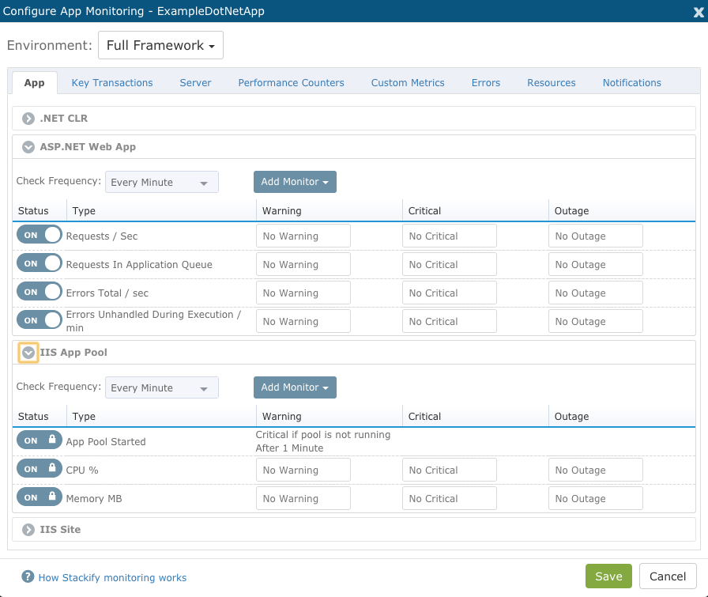Collapse the ASP.NET Web App section
The height and width of the screenshot is (597, 708).
click(x=28, y=147)
